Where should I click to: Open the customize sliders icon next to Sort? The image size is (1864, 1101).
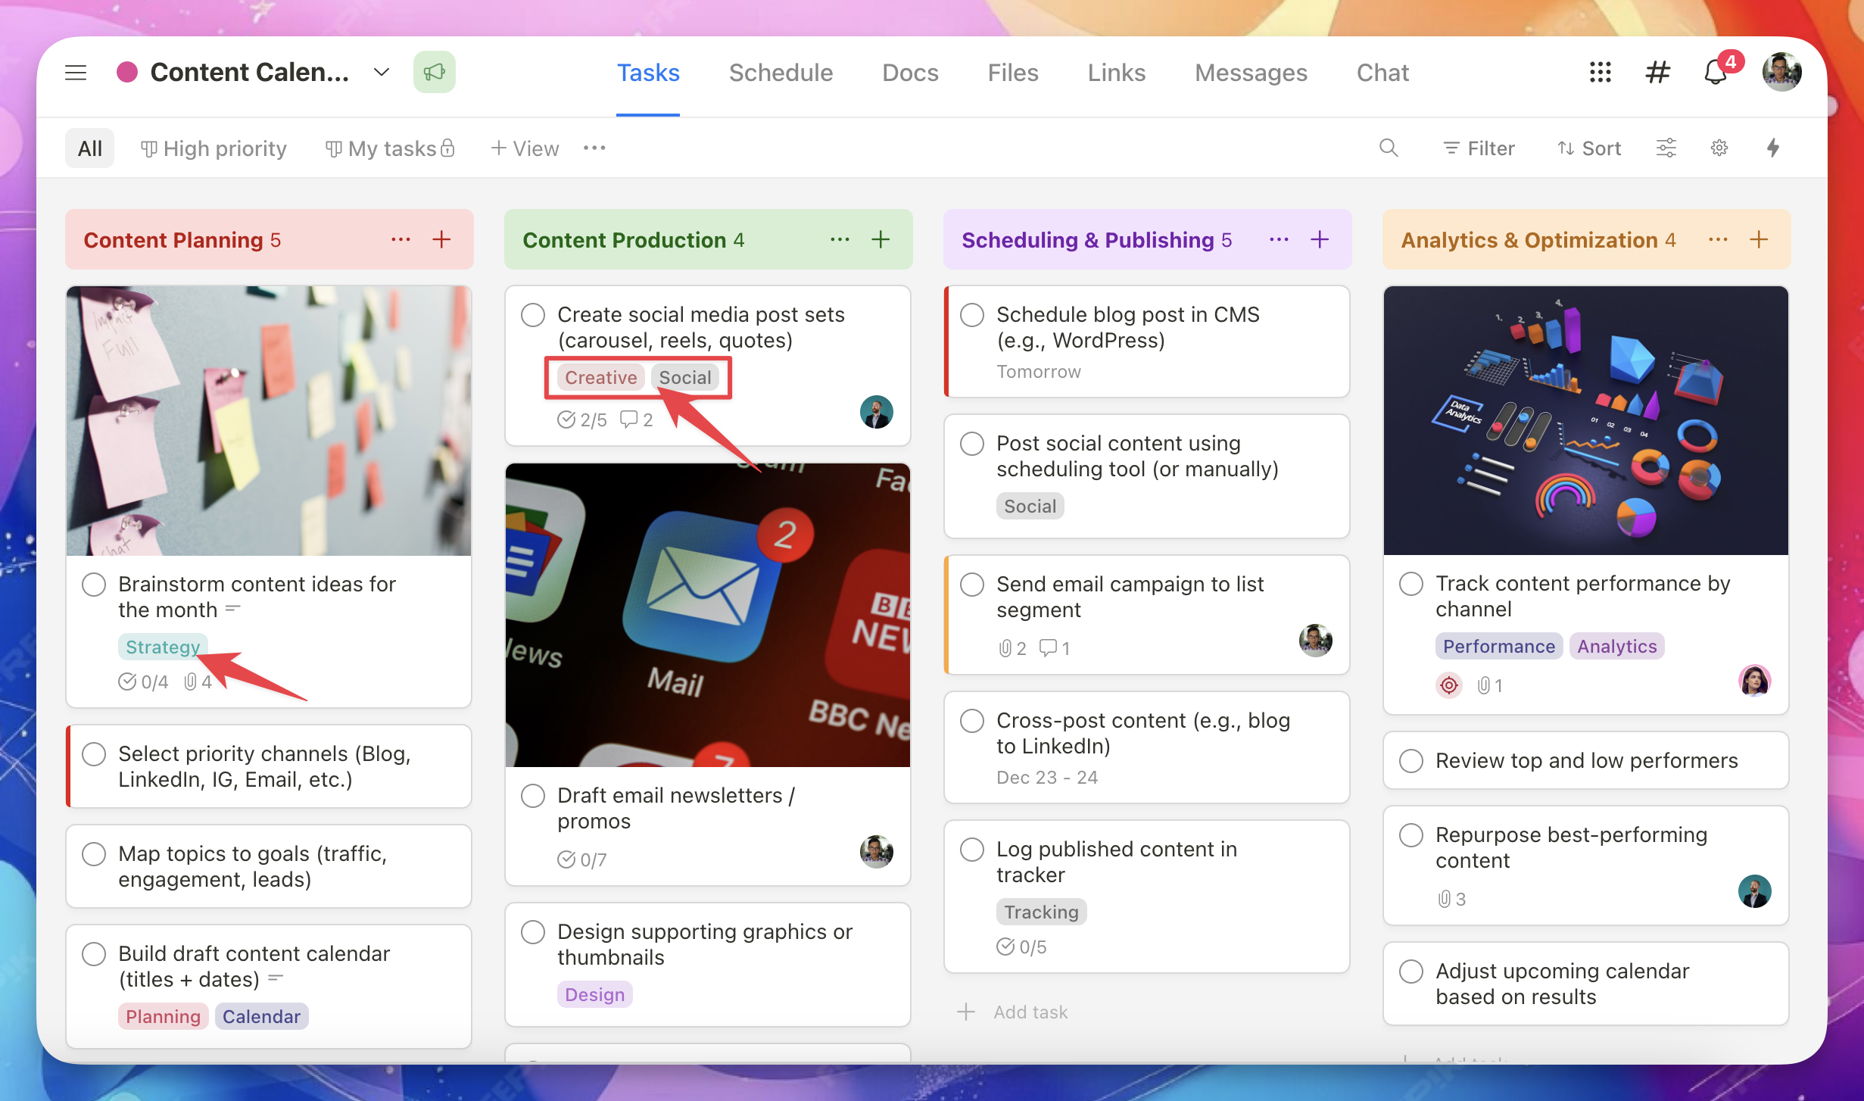coord(1666,148)
